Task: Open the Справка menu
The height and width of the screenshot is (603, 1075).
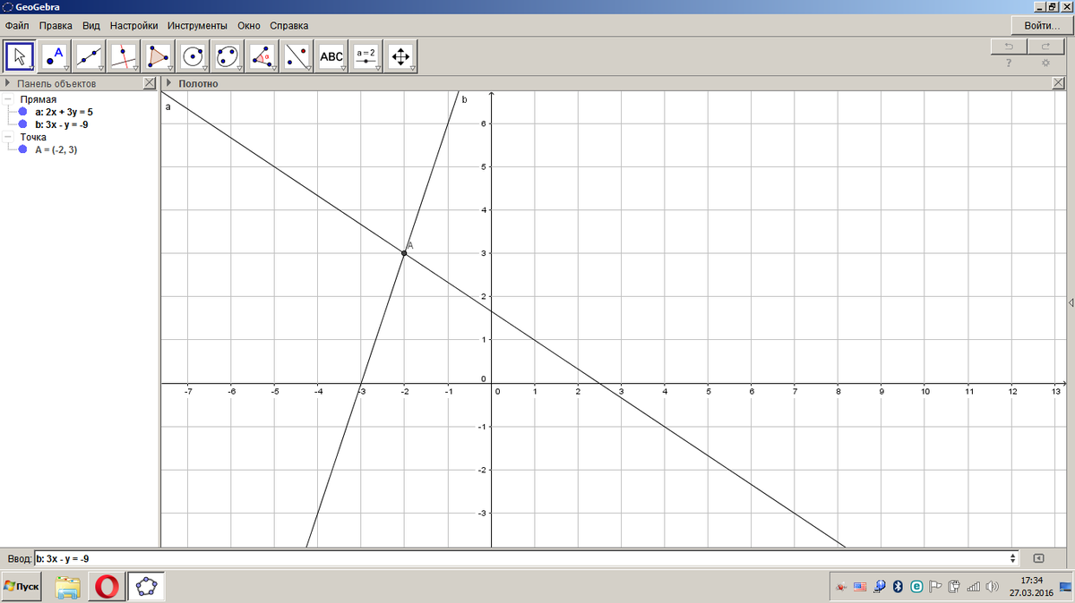Action: click(x=288, y=26)
